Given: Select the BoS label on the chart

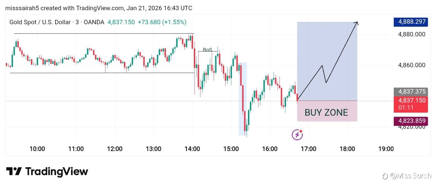Looking at the screenshot, I should [x=207, y=50].
